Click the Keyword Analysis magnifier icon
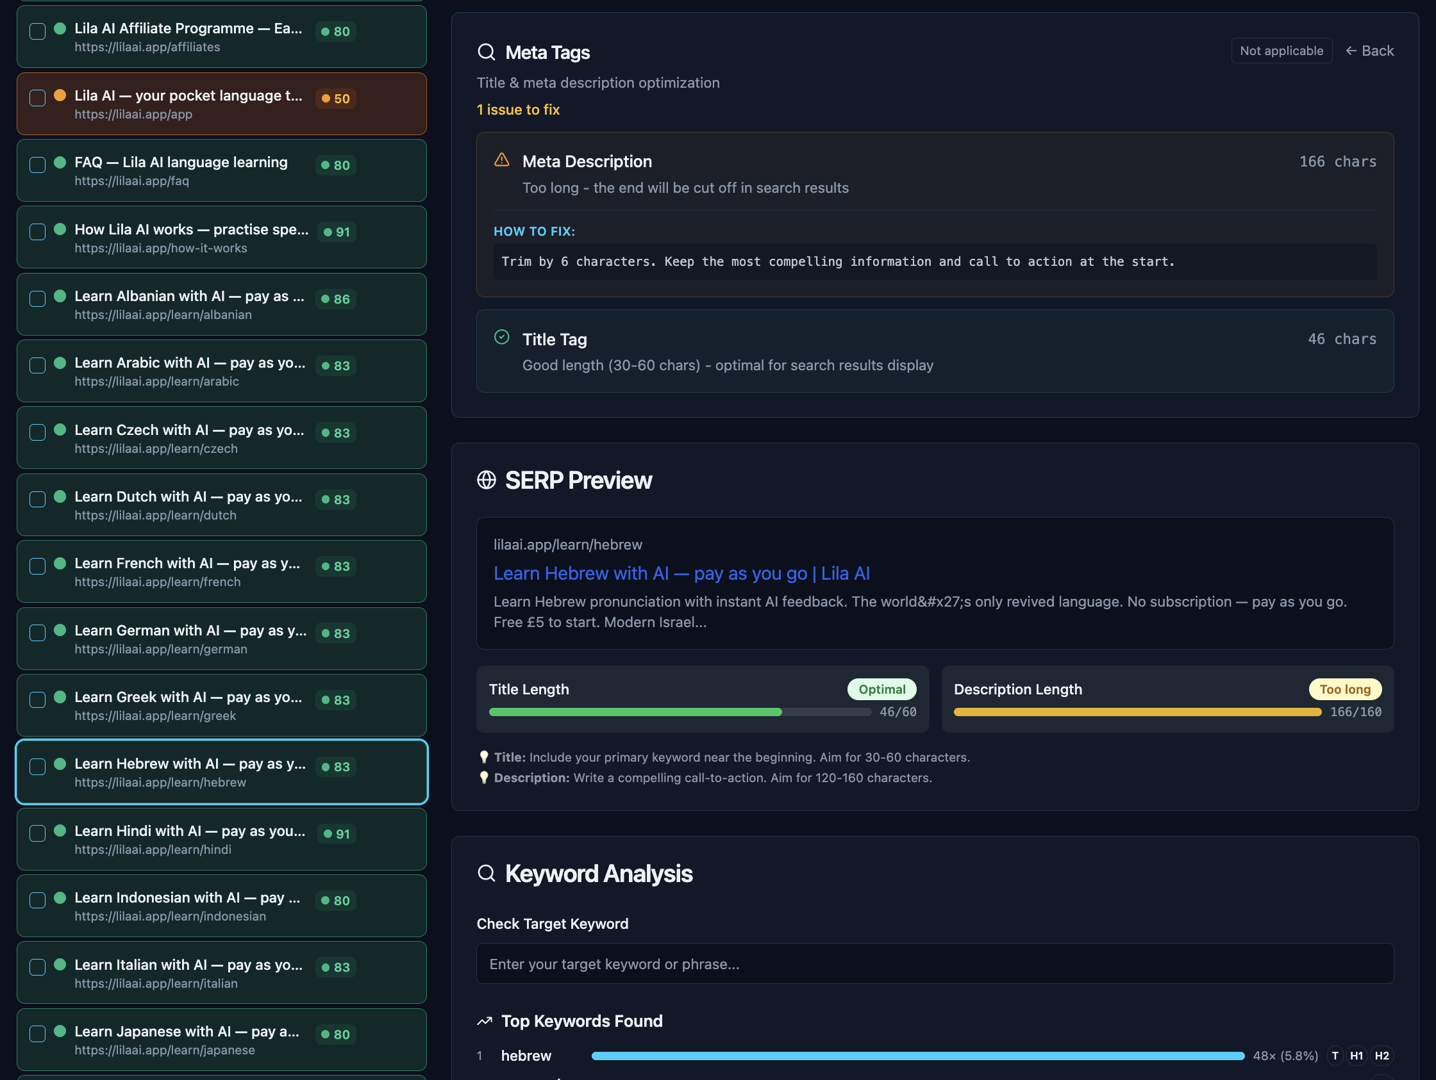 click(486, 873)
